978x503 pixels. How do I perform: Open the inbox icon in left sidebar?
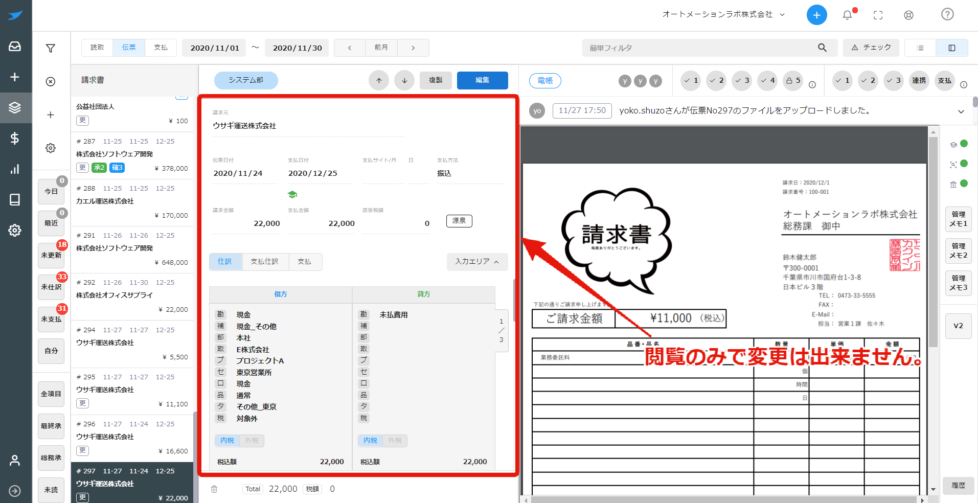(15, 47)
